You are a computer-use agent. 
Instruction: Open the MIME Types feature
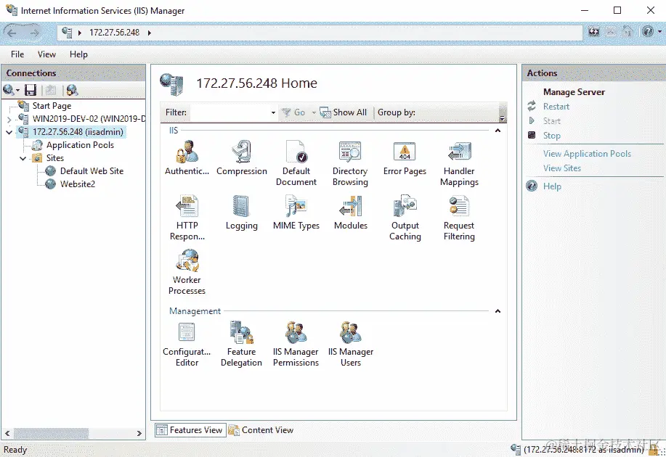(296, 212)
